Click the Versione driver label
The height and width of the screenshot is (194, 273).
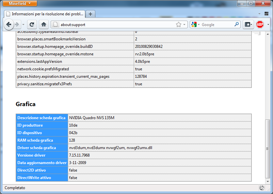[x=31, y=155]
